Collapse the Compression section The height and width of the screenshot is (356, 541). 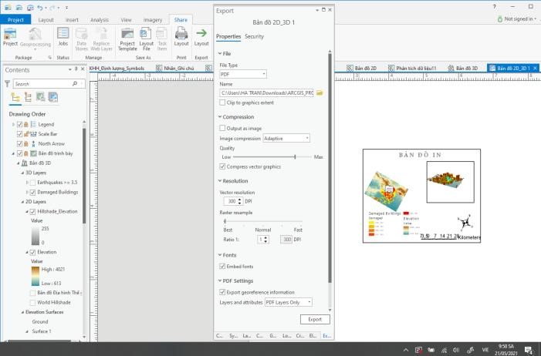point(220,117)
